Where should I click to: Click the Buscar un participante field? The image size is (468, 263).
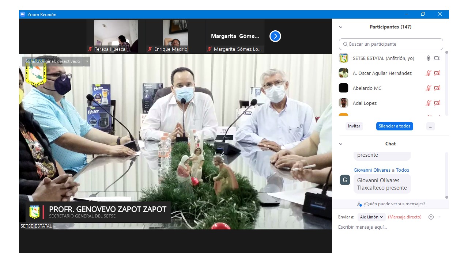point(391,44)
